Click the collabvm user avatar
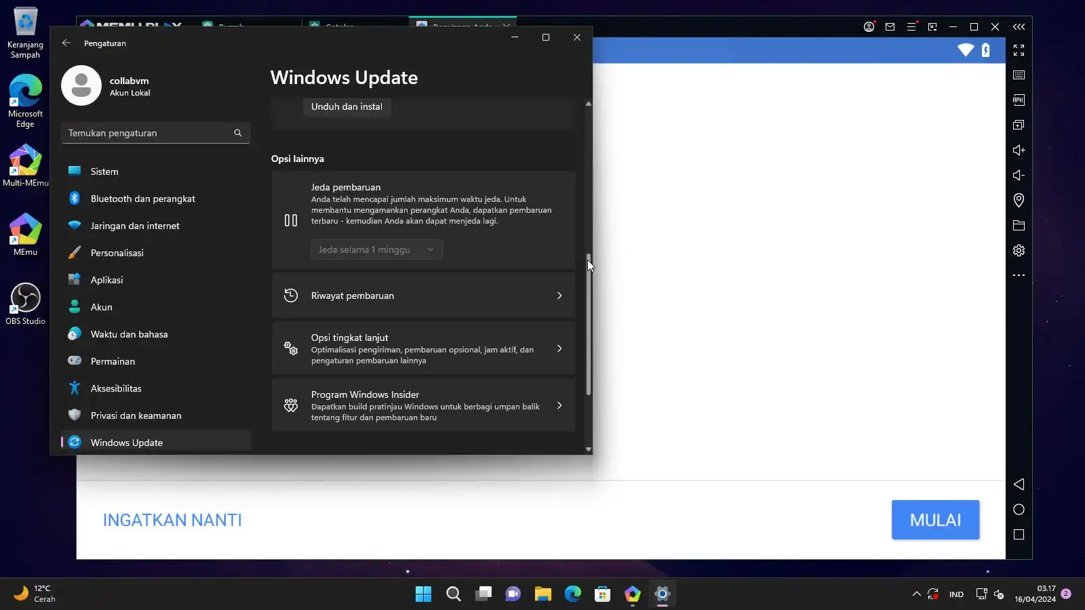Screen dimensions: 1085x610 (81, 85)
